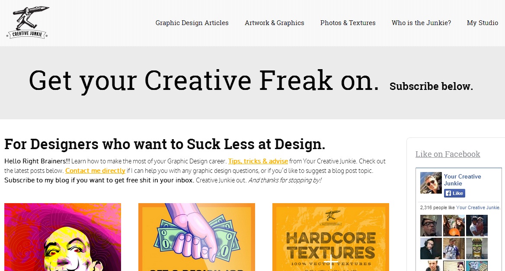Viewport: 505px width, 271px height.
Task: Click the fan avatar with orange pumpkin
Action: [454, 226]
